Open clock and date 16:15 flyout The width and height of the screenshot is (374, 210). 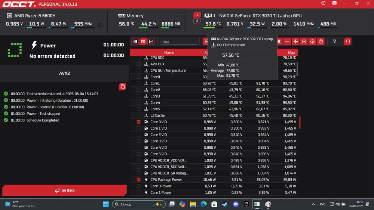tap(356, 204)
